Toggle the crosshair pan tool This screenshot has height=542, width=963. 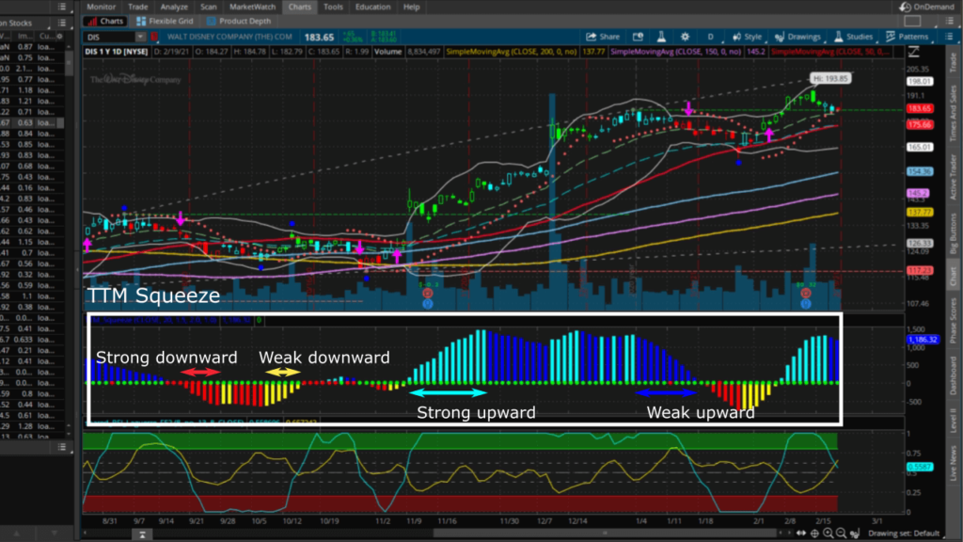(815, 534)
